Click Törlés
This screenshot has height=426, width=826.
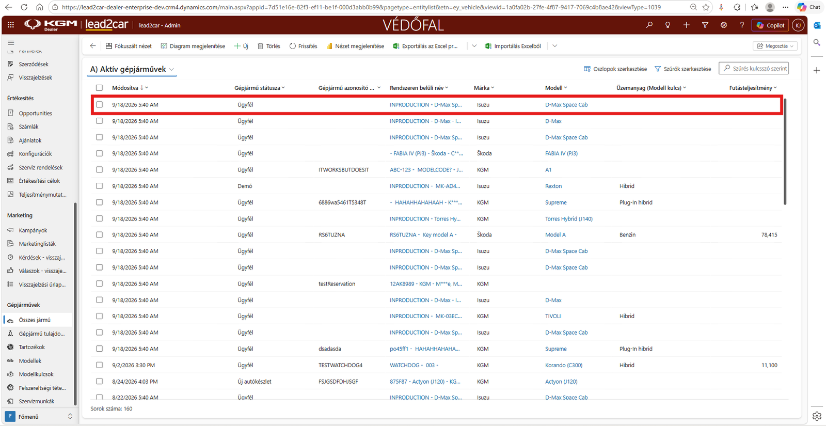(x=268, y=46)
